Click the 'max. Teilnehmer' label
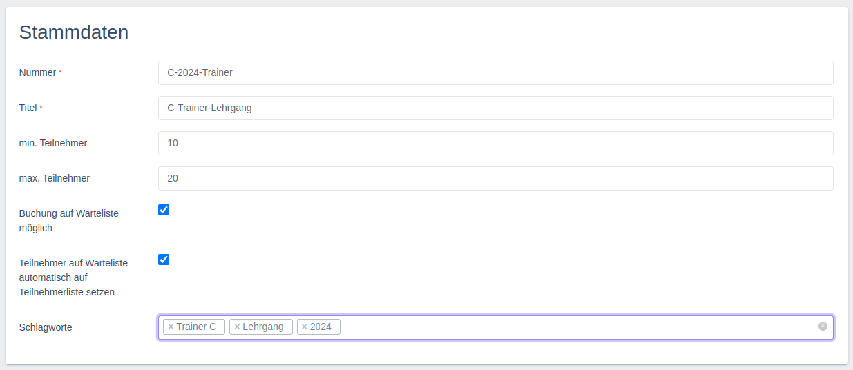The width and height of the screenshot is (853, 370). click(x=55, y=178)
